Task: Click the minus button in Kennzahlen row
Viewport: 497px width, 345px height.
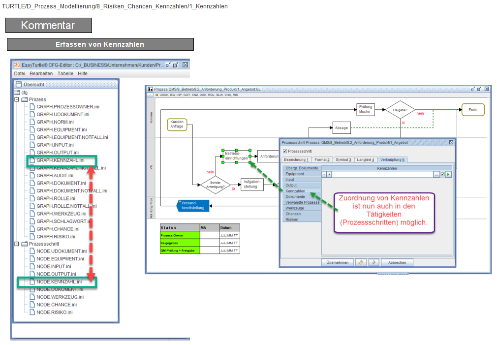Action: point(324,174)
